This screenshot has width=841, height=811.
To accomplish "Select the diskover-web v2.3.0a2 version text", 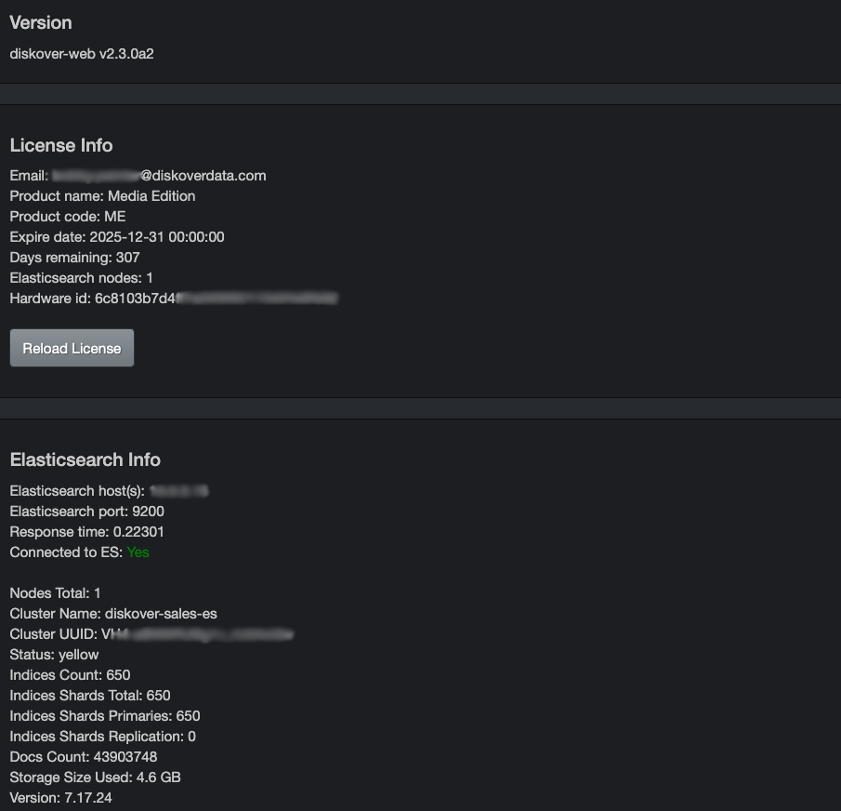I will pyautogui.click(x=81, y=54).
